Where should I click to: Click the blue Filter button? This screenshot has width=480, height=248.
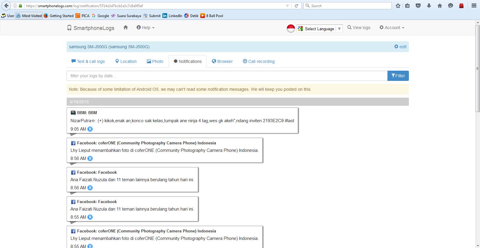(398, 76)
